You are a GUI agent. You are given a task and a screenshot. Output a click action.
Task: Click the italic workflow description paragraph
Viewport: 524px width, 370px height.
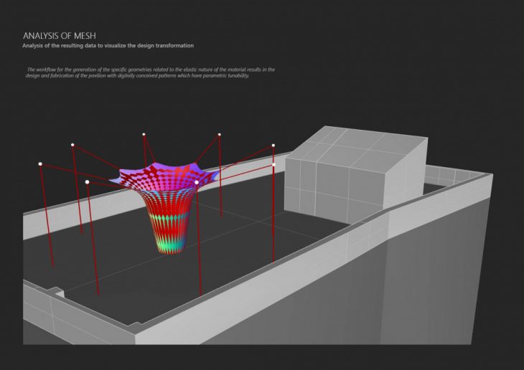tap(151, 72)
